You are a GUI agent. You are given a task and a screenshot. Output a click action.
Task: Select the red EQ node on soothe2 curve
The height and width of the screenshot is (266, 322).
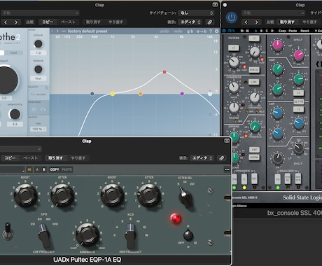[164, 72]
